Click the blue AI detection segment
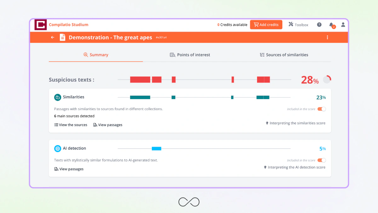Image resolution: width=378 pixels, height=213 pixels. (157, 148)
